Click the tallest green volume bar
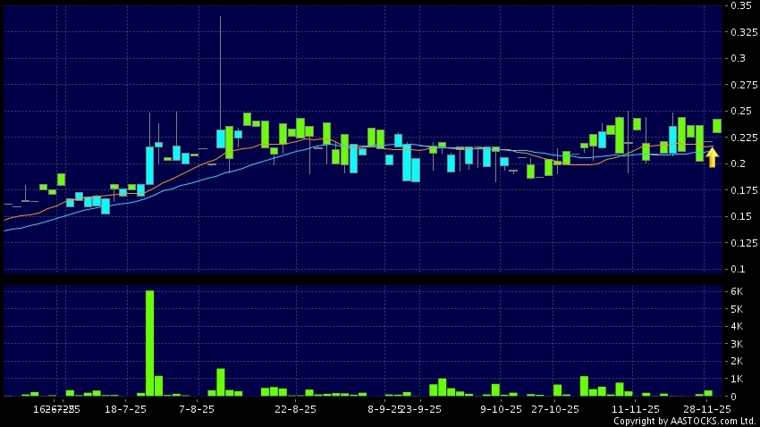Screen dimensions: 760x427 [149, 343]
